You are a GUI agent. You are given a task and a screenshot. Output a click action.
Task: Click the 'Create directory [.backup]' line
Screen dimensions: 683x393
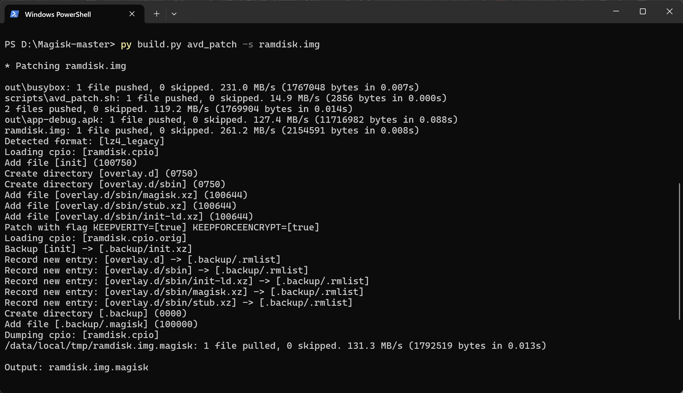pos(95,314)
